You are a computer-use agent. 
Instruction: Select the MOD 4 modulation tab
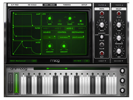coord(81,28)
